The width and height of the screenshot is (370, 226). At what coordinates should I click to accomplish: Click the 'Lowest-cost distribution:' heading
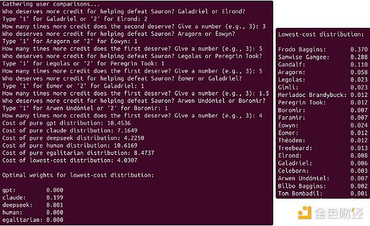pyautogui.click(x=321, y=35)
